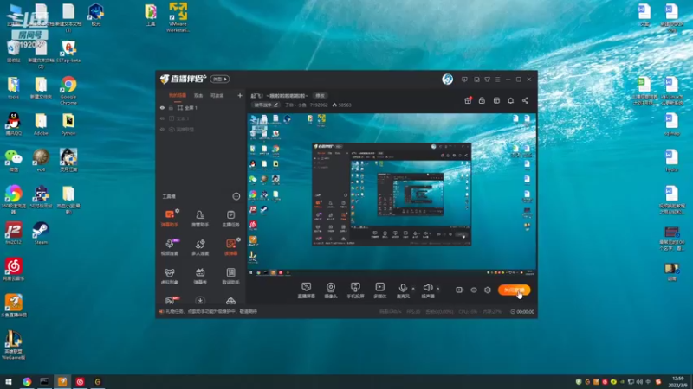This screenshot has width=693, height=389.
Task: Open the taskbar clock and date
Action: click(x=677, y=382)
